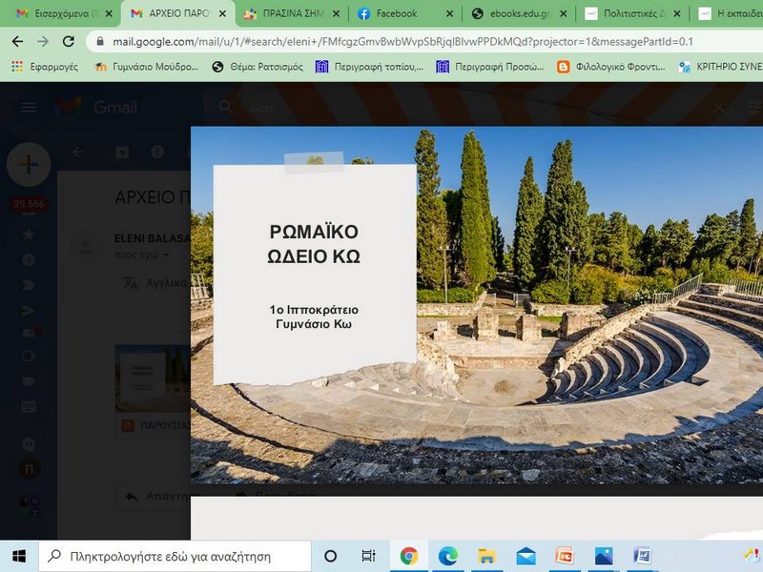763x572 pixels.
Task: Open the Windows Start menu
Action: point(19,556)
